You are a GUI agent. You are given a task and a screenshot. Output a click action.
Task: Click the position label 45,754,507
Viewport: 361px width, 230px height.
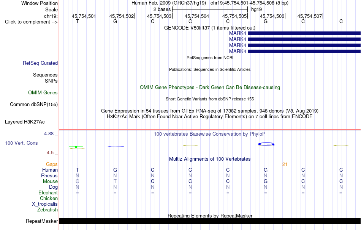[310, 16]
